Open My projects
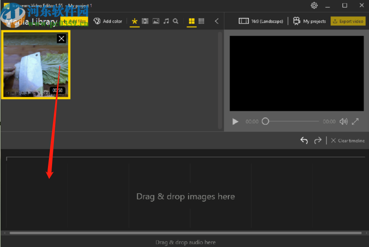Viewport: 369px width, 247px height. click(310, 21)
